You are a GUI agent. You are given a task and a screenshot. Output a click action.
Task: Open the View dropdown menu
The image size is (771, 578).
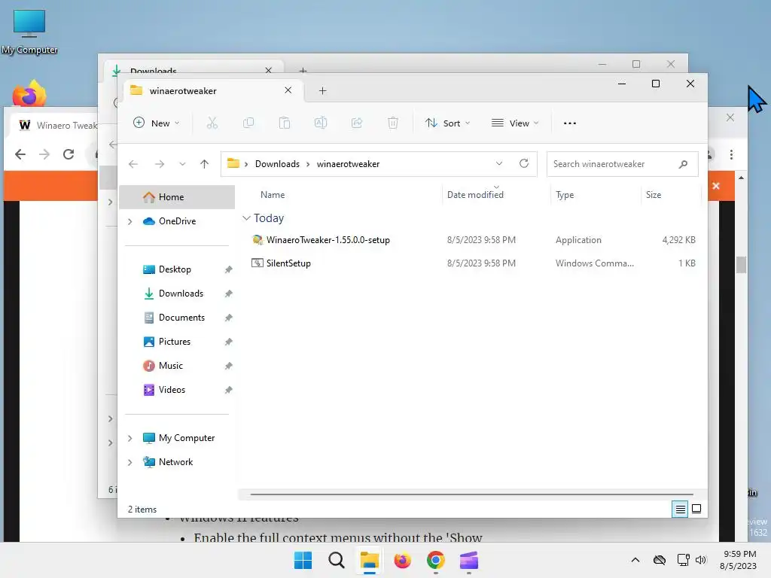[x=515, y=123]
